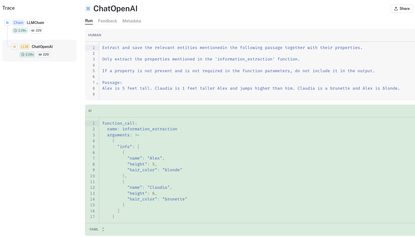
Task: Click the ChatOpenAI 2.28s latency badge
Action: tap(27, 54)
